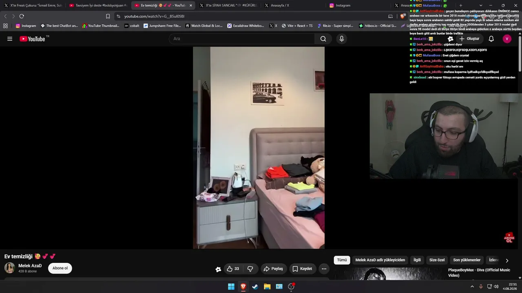Close the Ev temizliği YouTube tab
The image size is (522, 293).
point(190,5)
